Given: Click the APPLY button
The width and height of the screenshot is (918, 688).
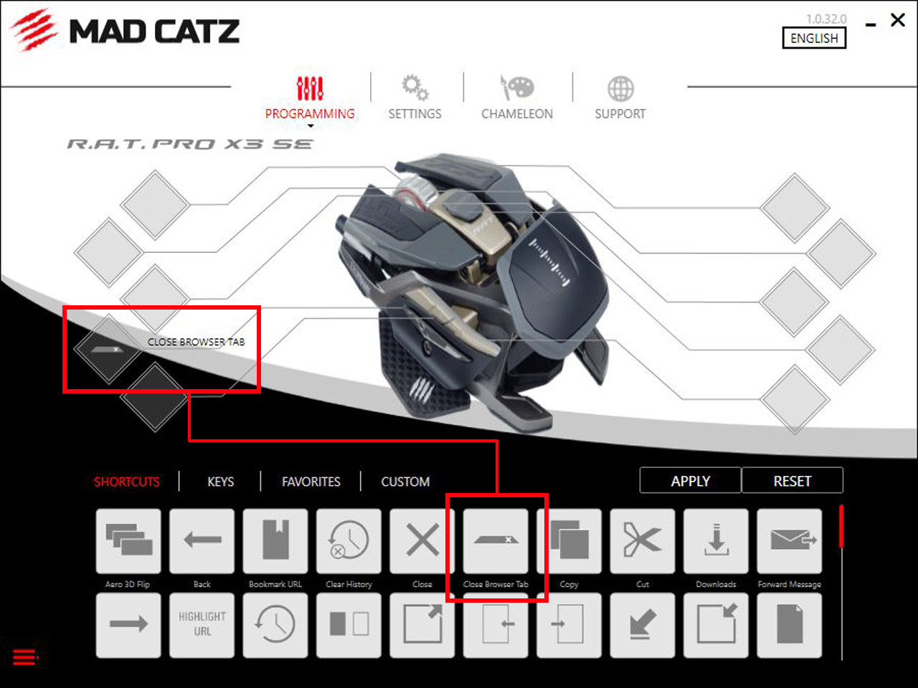Looking at the screenshot, I should pos(691,481).
